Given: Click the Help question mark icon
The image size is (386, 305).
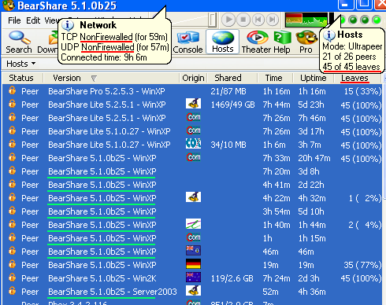Looking at the screenshot, I should (x=282, y=38).
